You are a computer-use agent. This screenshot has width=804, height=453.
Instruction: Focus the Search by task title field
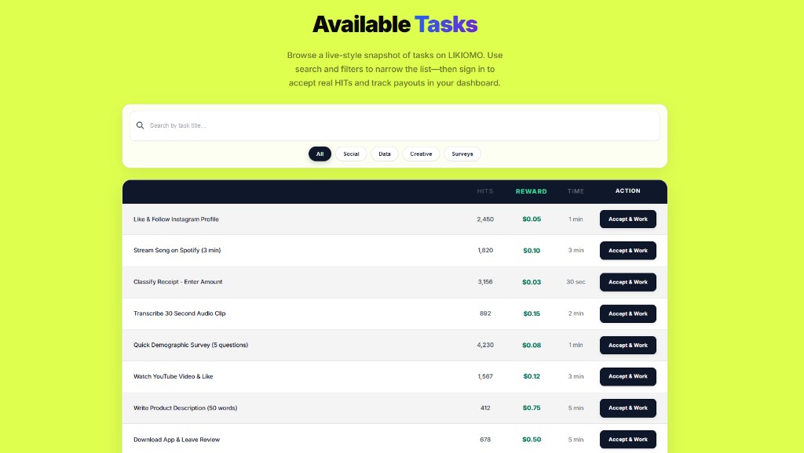click(x=394, y=125)
